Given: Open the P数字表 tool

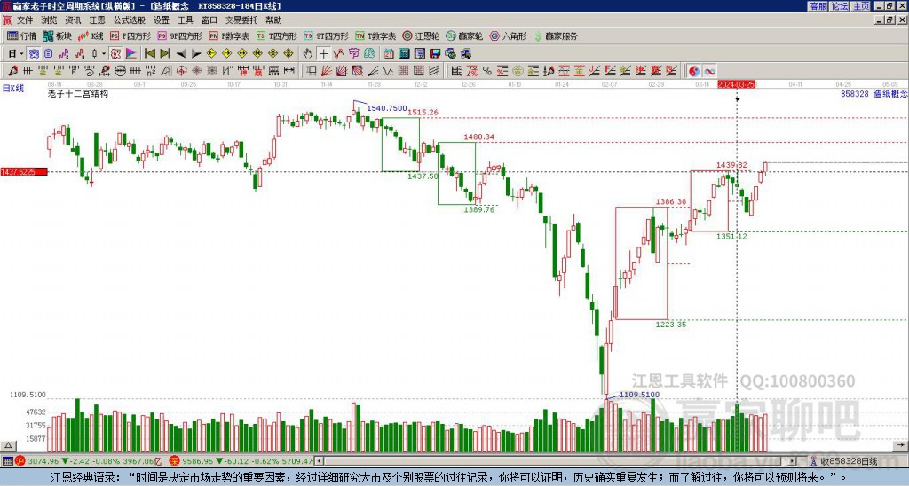Looking at the screenshot, I should 229,35.
